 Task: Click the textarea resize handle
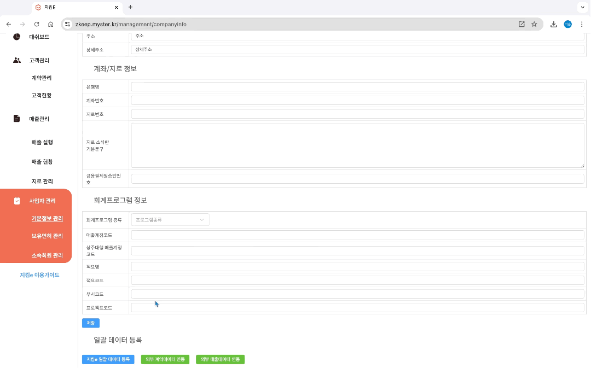click(x=582, y=165)
